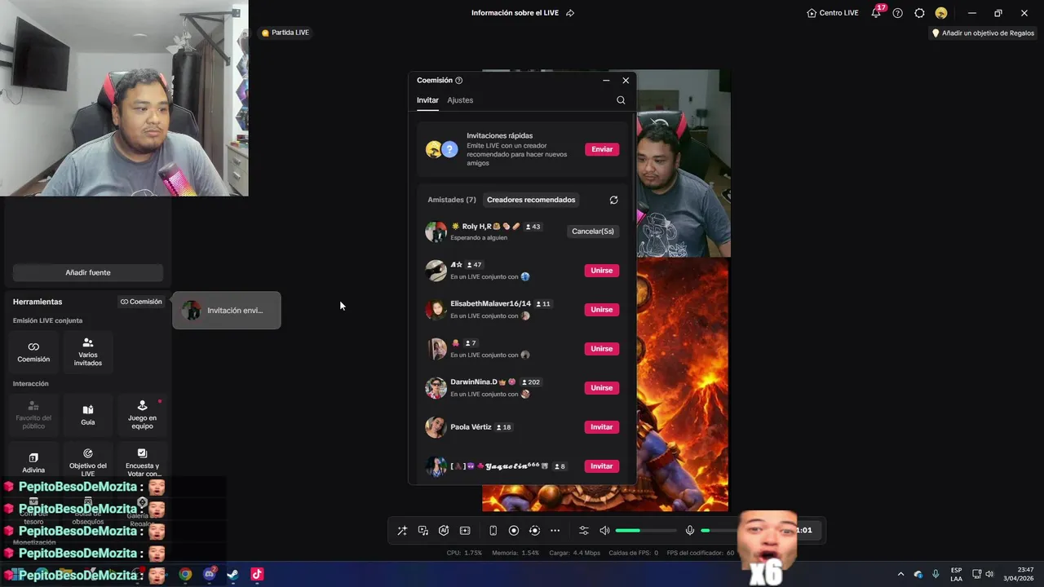
Task: Adjust the microphone volume slider
Action: point(718,531)
